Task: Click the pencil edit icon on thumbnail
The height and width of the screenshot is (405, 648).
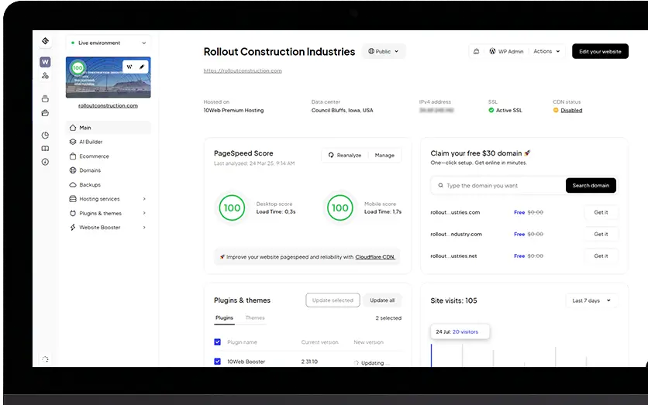Action: [142, 67]
